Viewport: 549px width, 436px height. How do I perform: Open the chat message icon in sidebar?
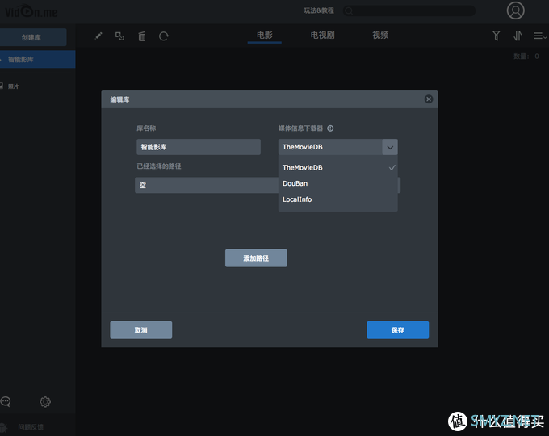(6, 401)
